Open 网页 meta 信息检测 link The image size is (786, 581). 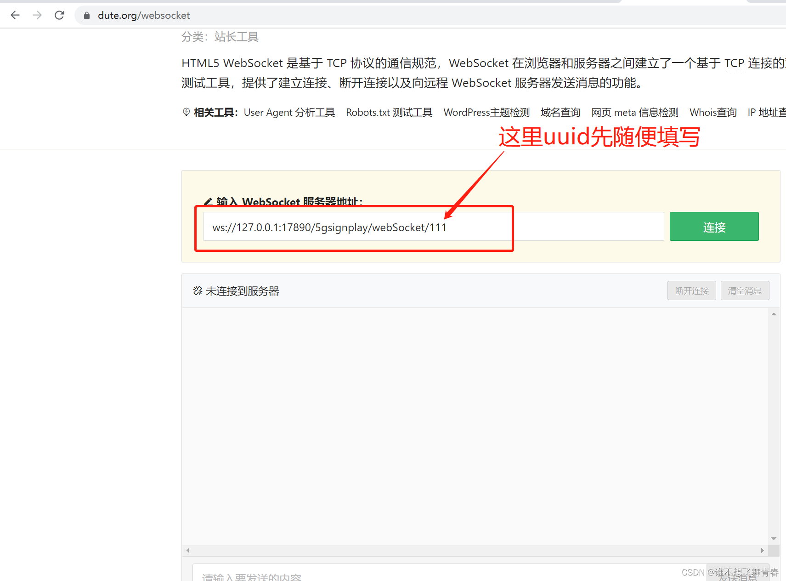[635, 113]
